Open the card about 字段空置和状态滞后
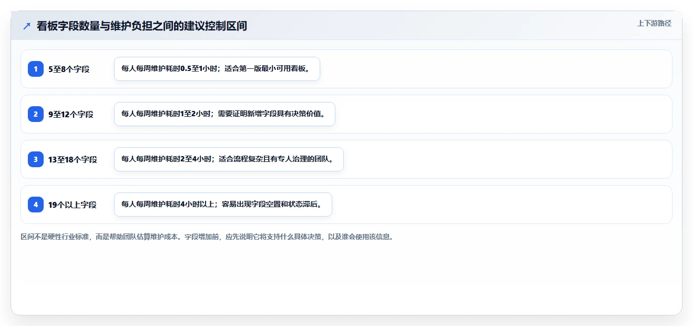 (x=223, y=205)
